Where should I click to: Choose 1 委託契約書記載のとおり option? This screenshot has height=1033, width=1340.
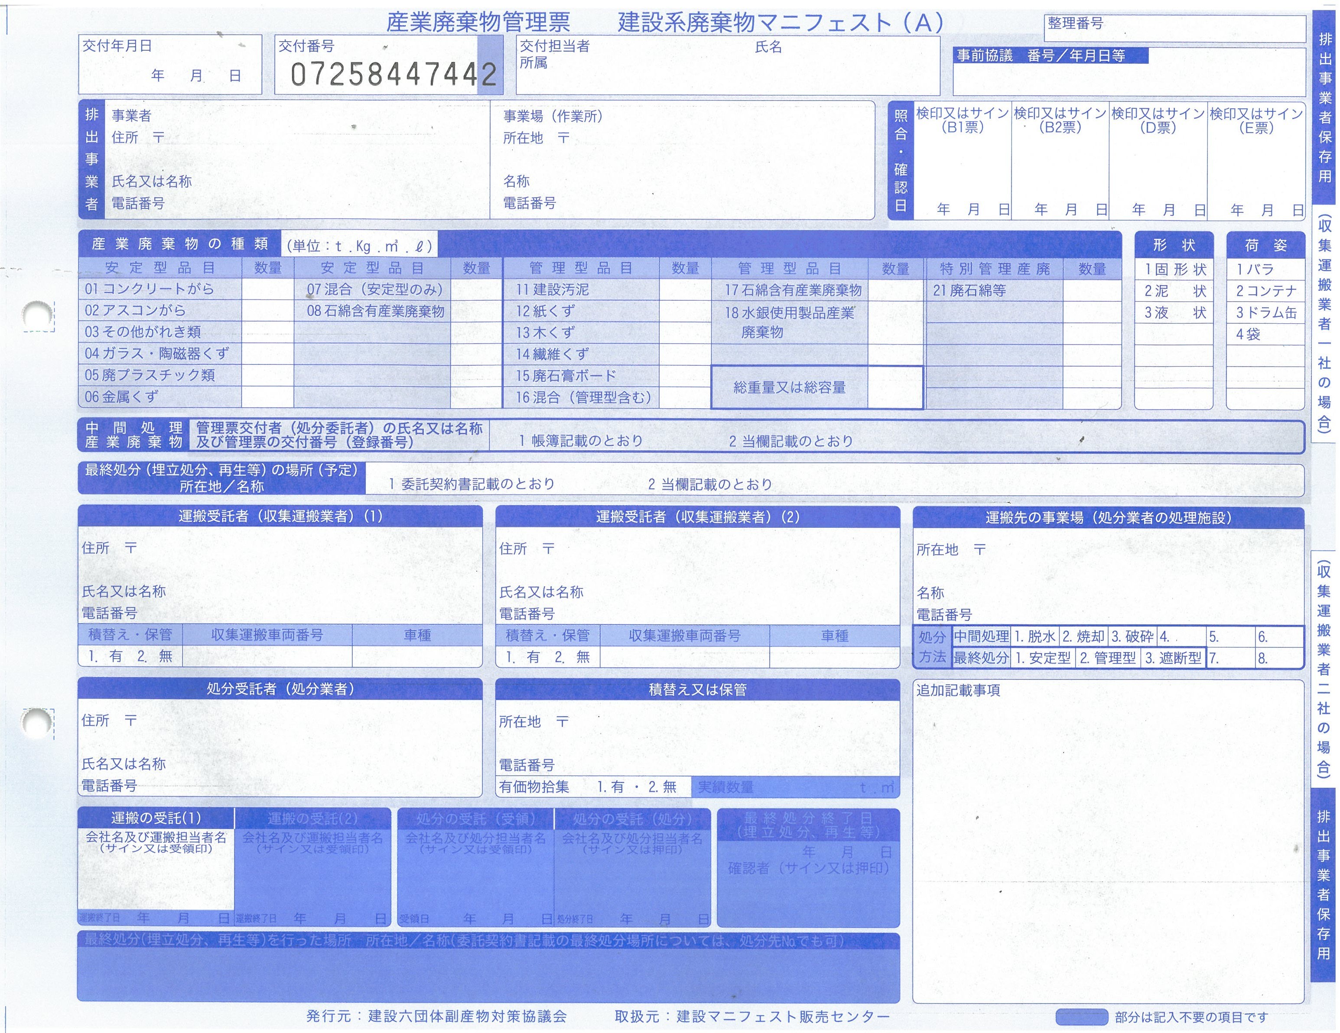(471, 484)
